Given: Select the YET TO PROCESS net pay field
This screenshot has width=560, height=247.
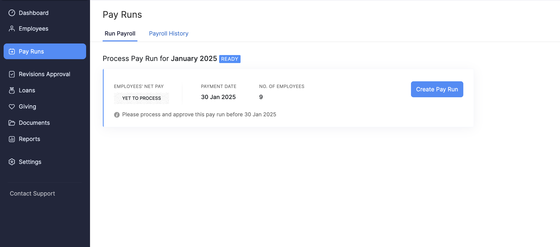Looking at the screenshot, I should [x=141, y=98].
